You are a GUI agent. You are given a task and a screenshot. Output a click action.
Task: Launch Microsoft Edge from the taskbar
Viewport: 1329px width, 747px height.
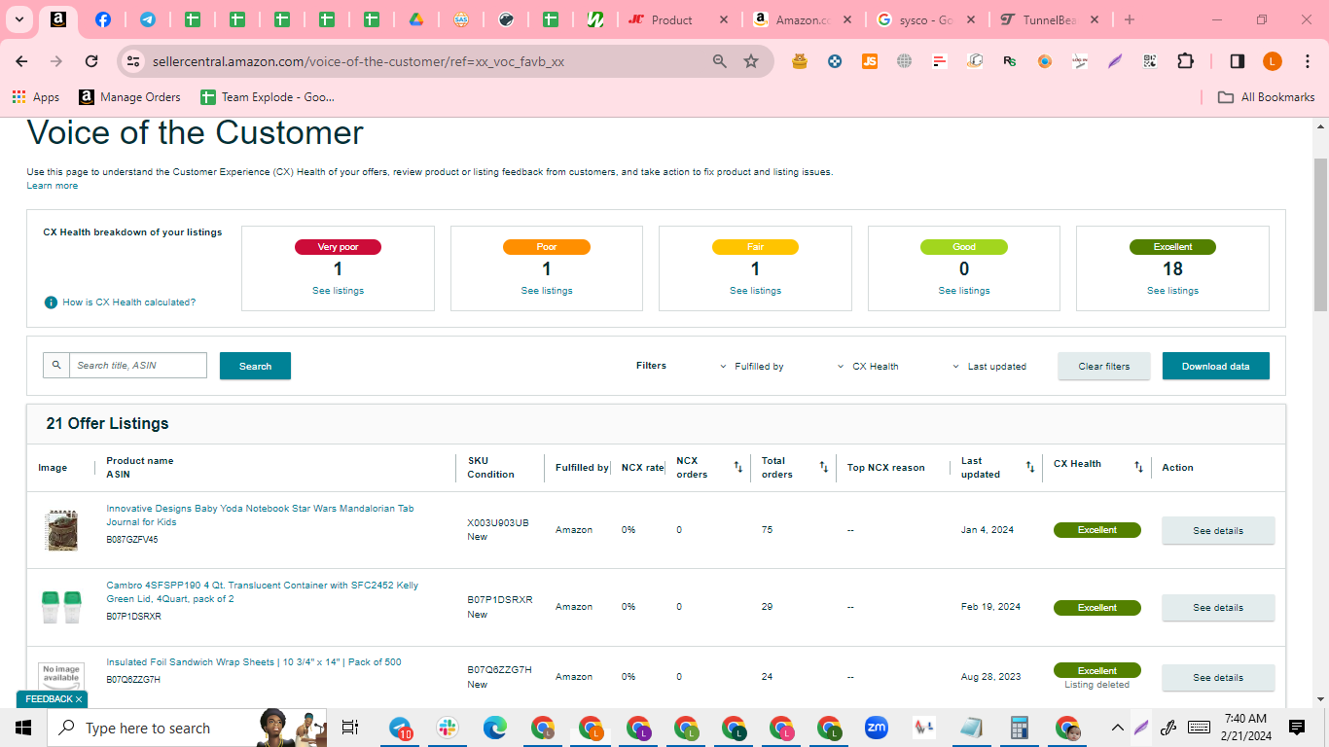click(x=495, y=728)
